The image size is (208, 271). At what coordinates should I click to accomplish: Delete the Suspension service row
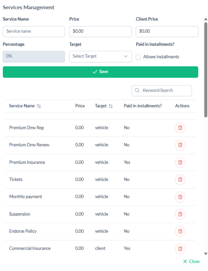(180, 214)
